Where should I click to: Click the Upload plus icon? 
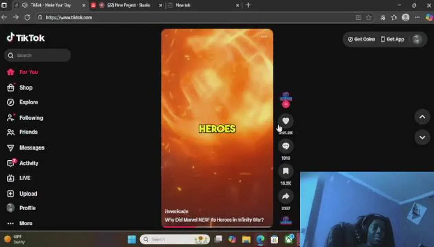(x=11, y=193)
